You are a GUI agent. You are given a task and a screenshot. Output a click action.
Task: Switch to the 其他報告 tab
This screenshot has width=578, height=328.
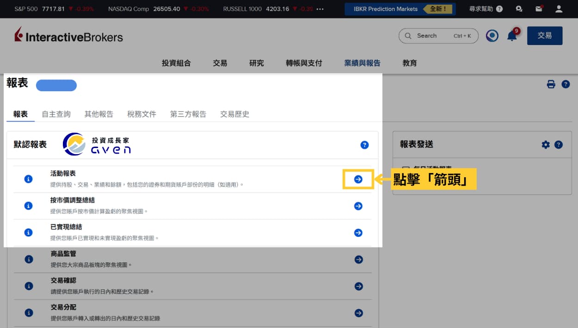(99, 114)
